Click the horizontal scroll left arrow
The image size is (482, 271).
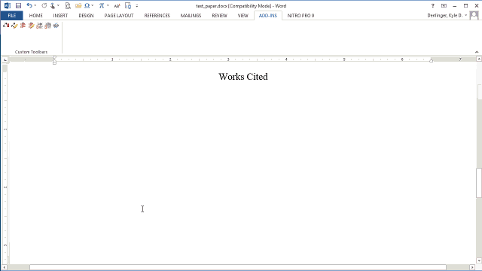tap(4, 267)
